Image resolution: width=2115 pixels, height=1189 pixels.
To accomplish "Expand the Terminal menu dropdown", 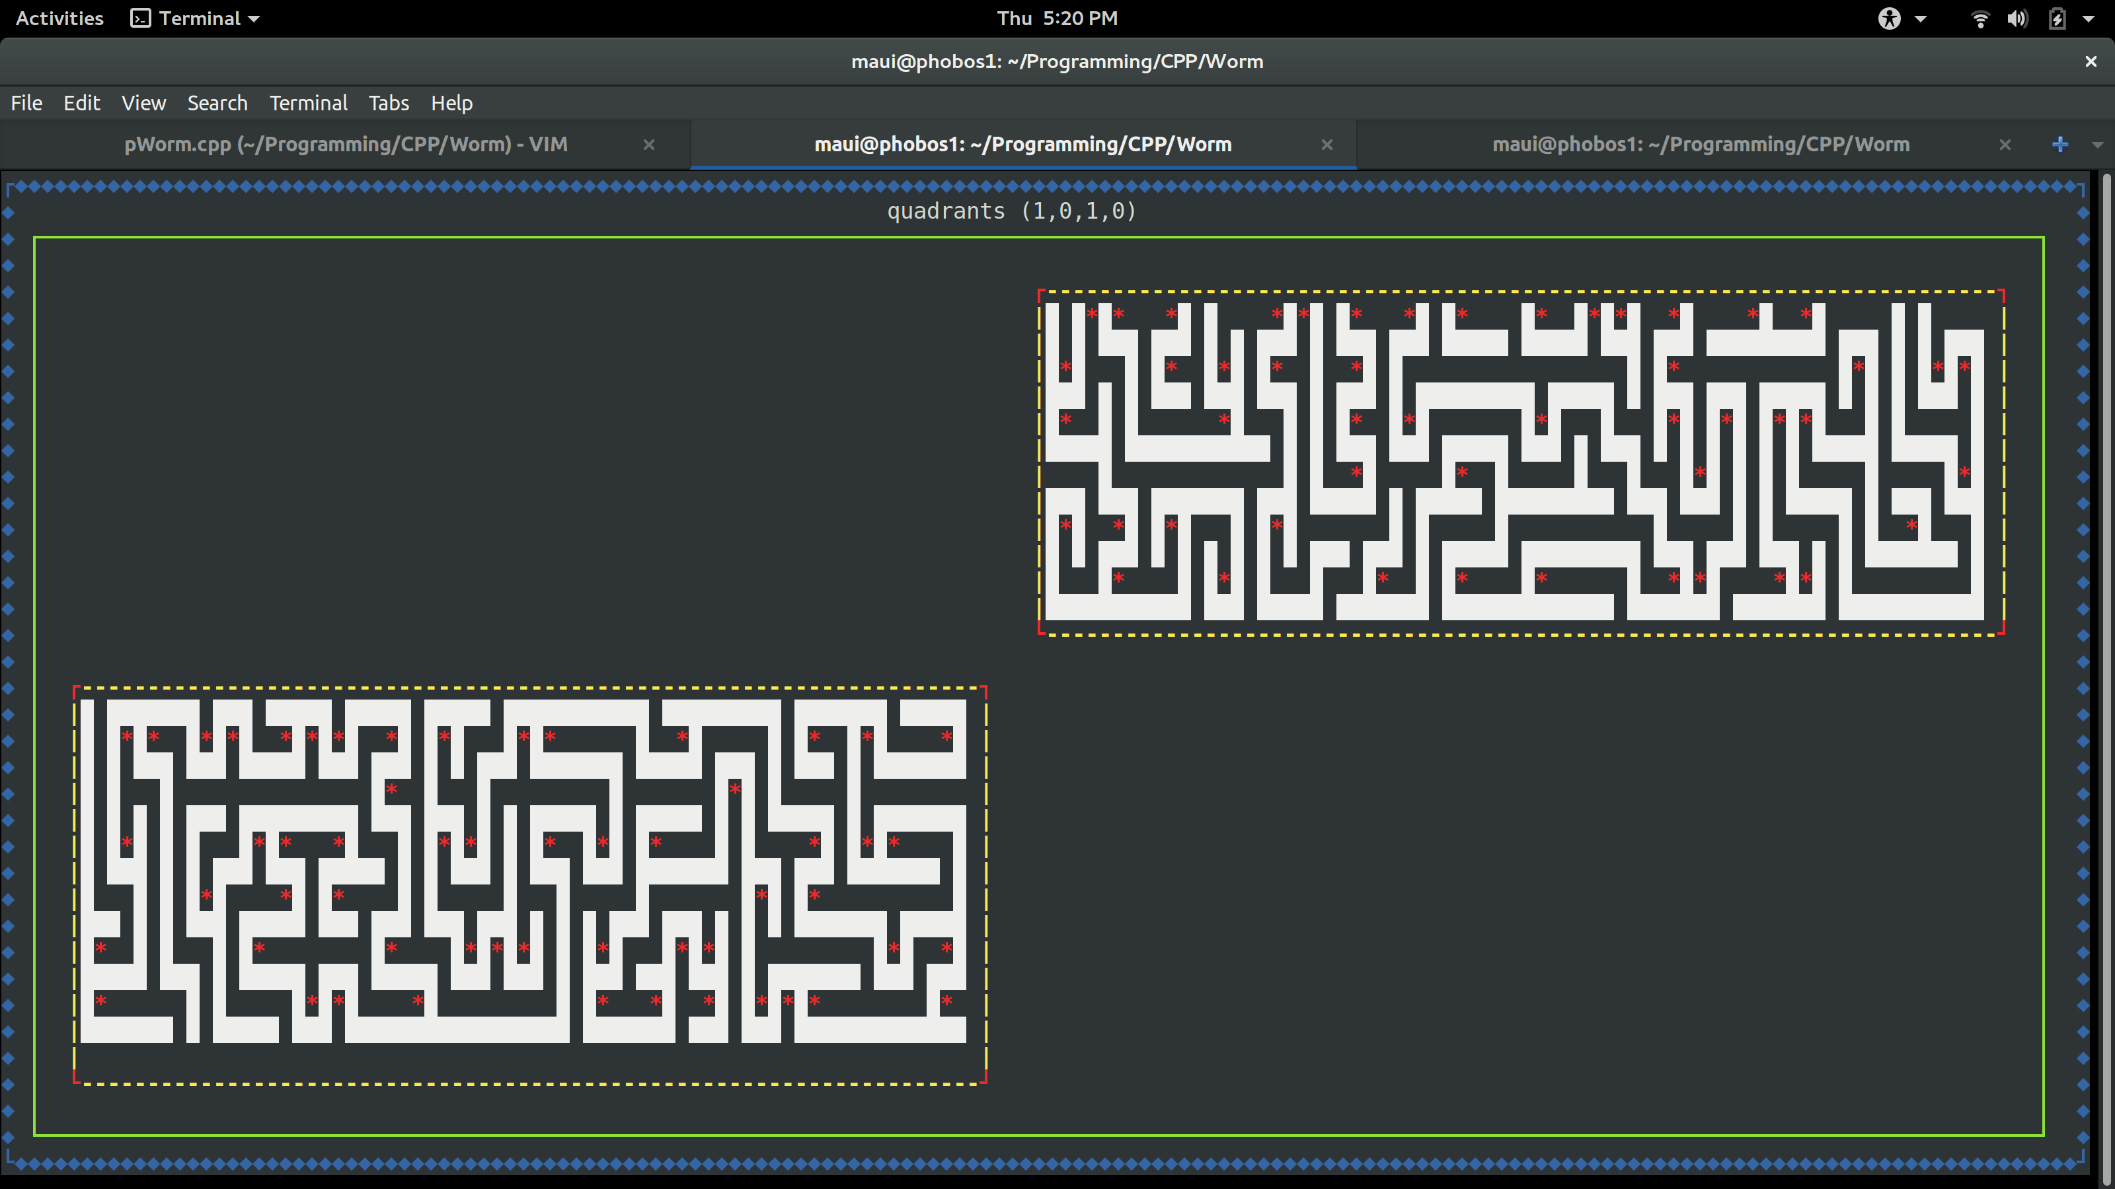I will 307,103.
